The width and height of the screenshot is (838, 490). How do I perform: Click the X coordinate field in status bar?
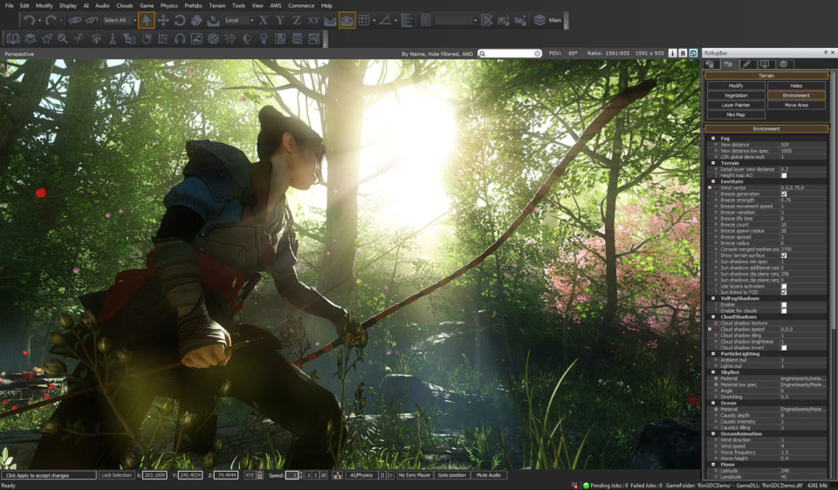155,475
